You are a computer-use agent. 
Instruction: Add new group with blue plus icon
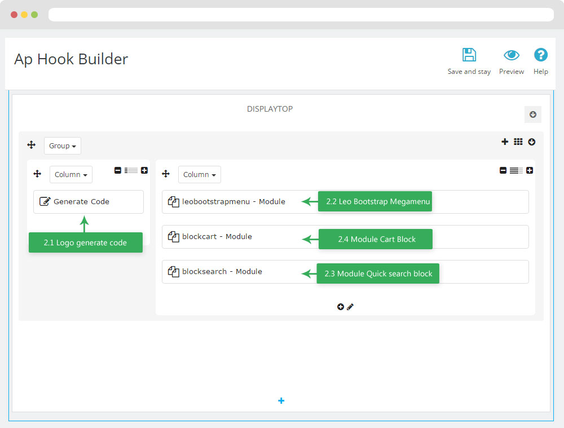click(281, 401)
